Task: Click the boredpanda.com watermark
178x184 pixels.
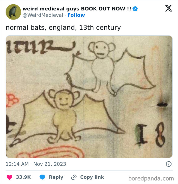Action: tap(151, 178)
